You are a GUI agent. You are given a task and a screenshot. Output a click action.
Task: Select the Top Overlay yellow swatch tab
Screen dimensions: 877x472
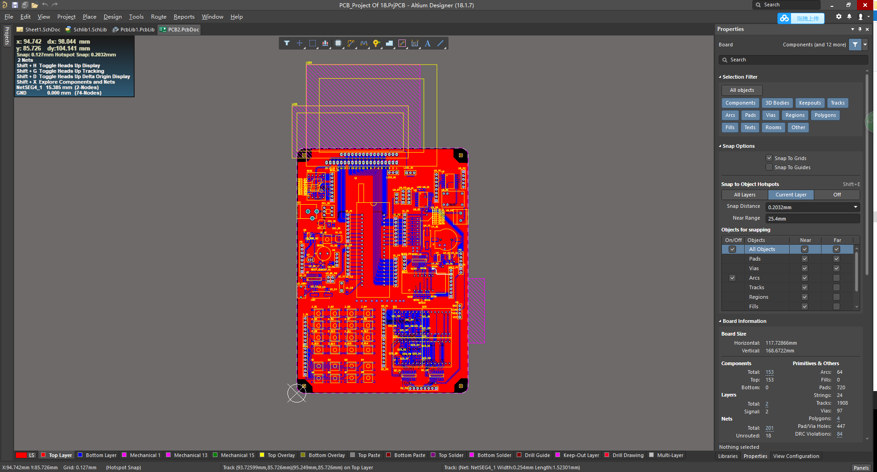point(277,455)
